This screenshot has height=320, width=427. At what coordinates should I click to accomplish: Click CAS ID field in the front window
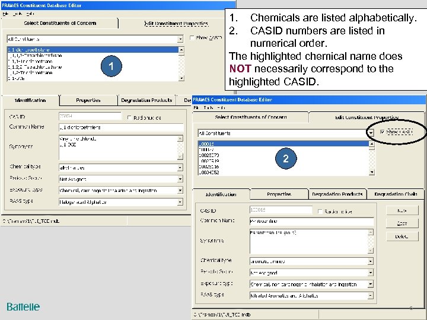point(281,210)
